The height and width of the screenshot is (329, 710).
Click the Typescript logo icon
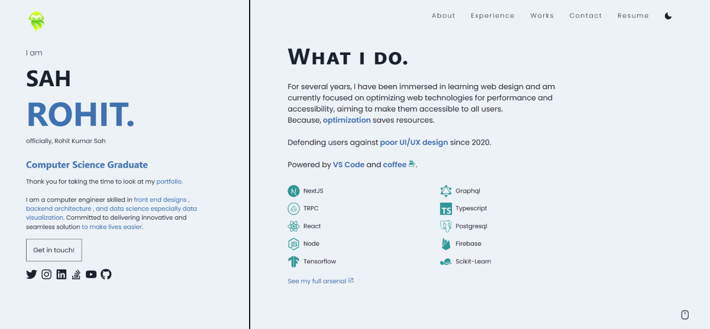coord(446,209)
